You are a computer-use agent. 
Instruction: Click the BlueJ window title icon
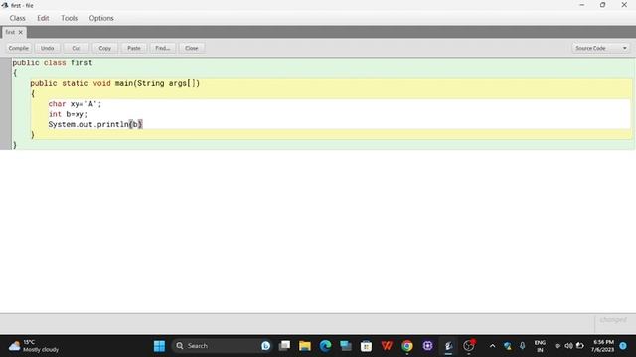(x=5, y=5)
